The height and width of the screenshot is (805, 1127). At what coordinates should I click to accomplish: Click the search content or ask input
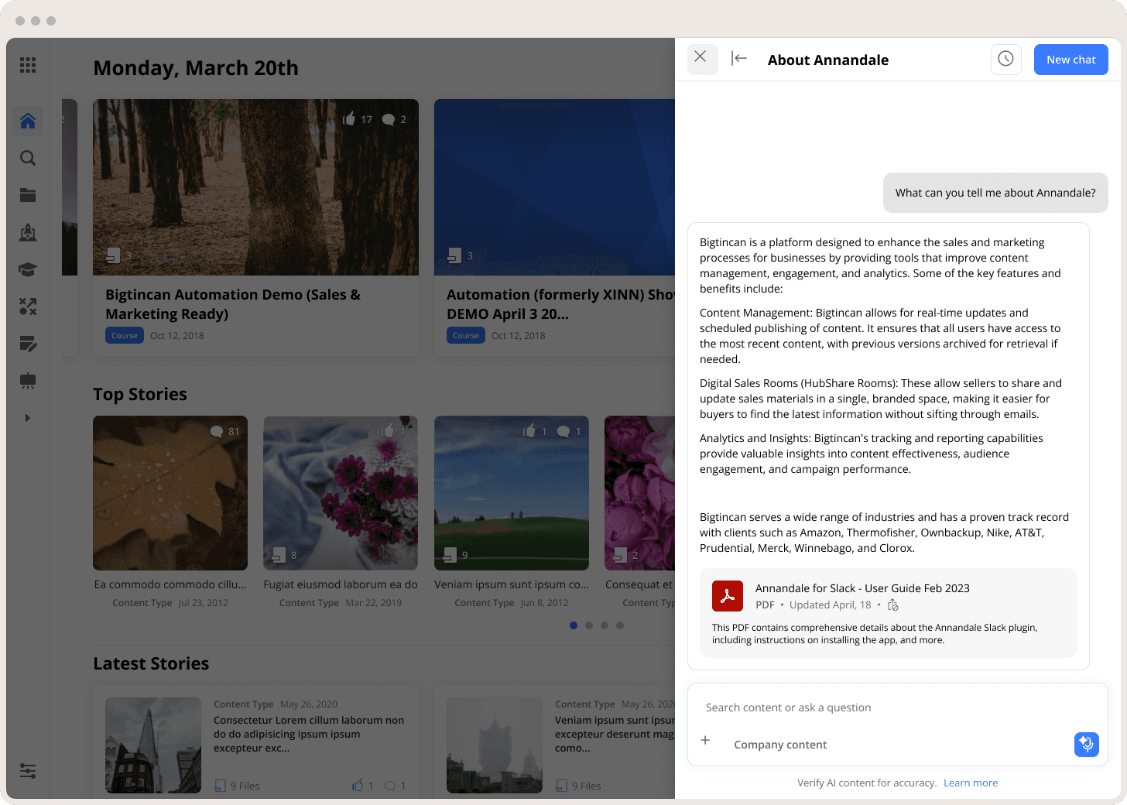897,707
